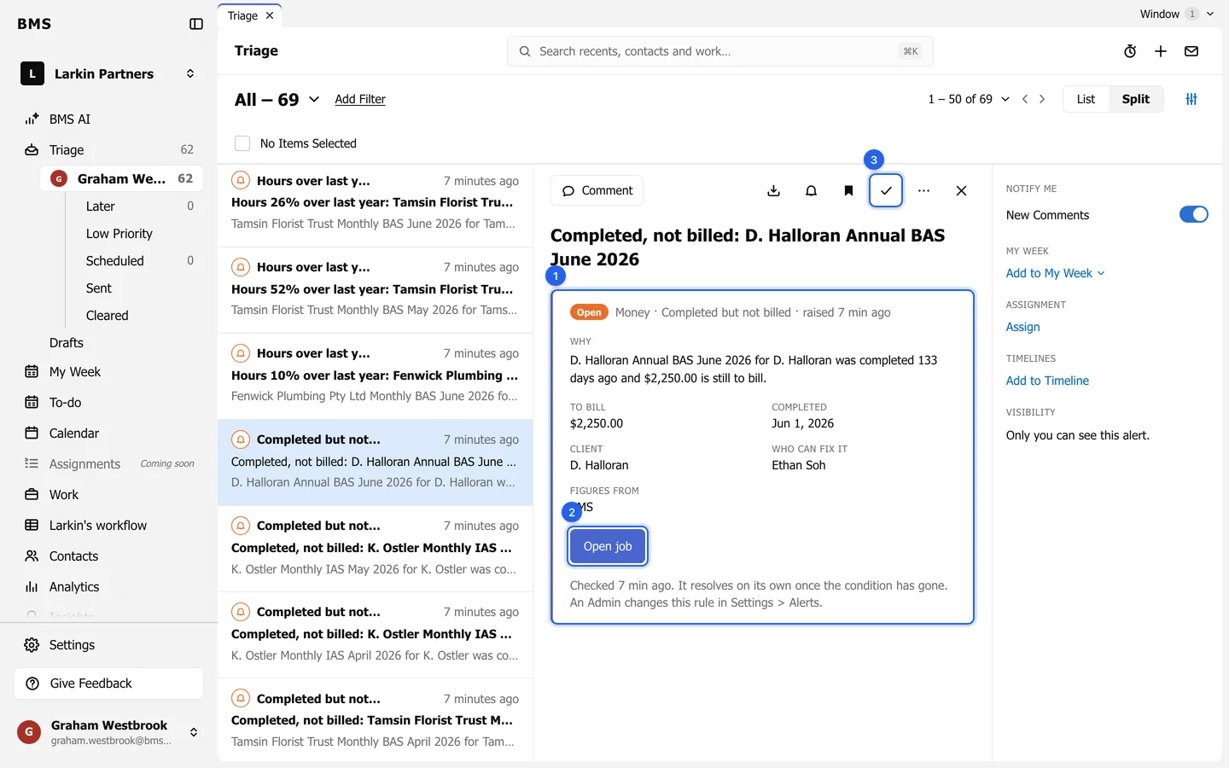The image size is (1229, 768).
Task: Open the mail envelope icon
Action: coord(1191,51)
